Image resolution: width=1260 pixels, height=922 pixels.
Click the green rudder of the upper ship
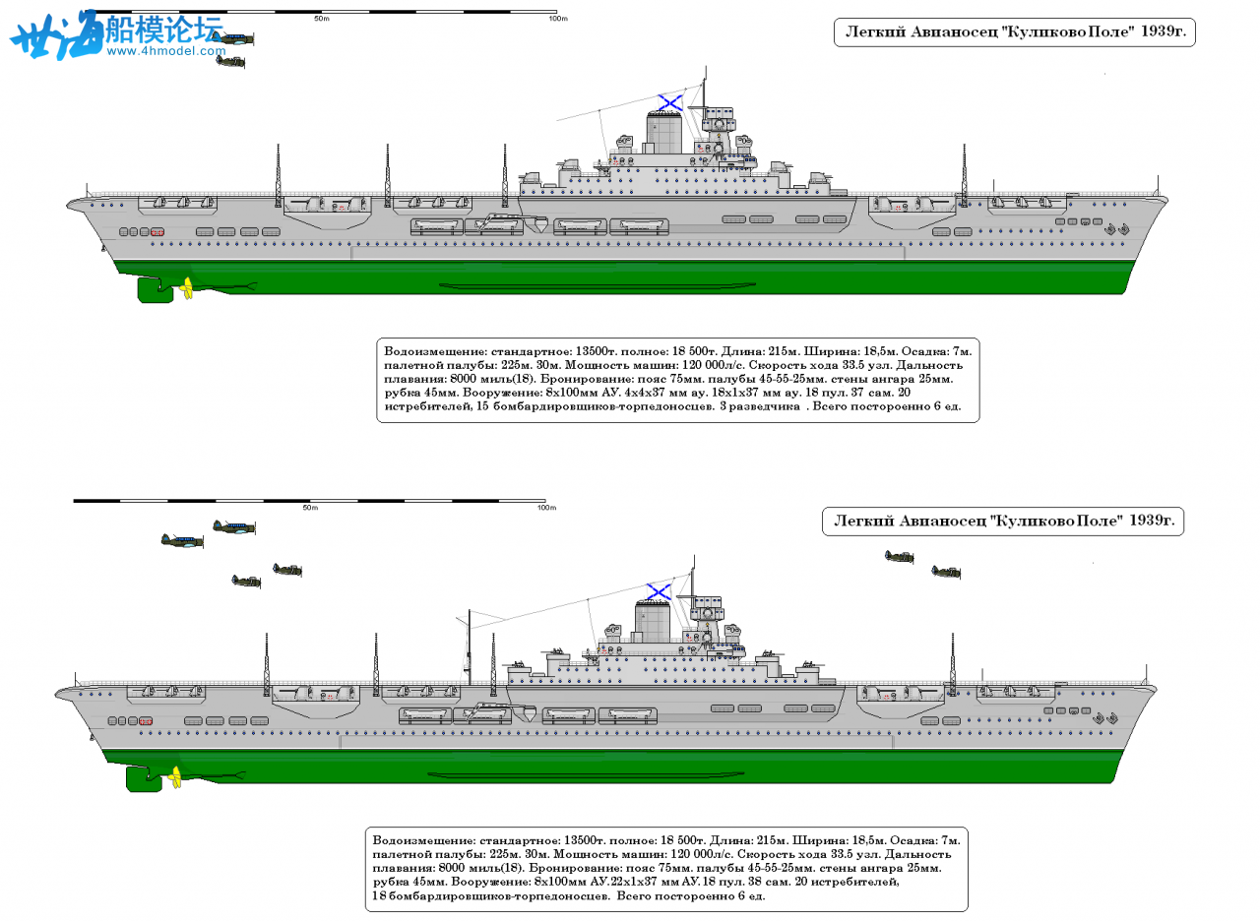pos(155,291)
